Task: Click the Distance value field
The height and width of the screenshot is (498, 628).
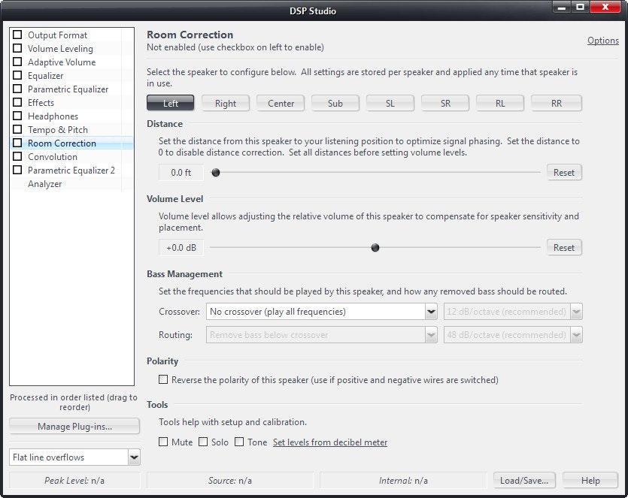Action: (181, 173)
